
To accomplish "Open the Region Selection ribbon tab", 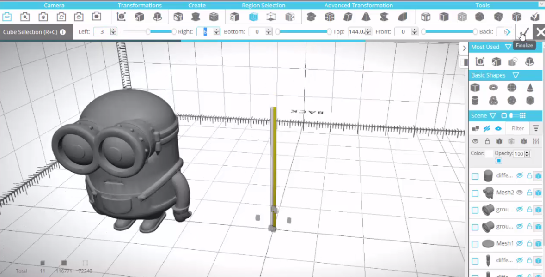I will point(263,5).
